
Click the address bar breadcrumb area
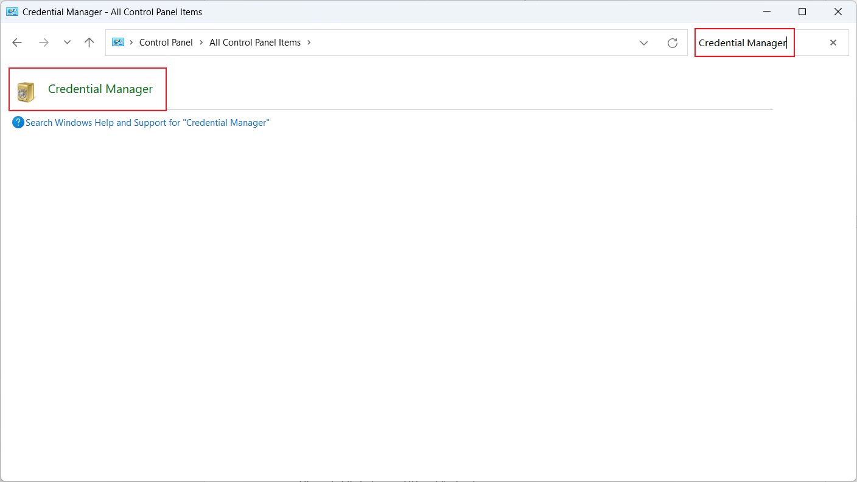click(x=426, y=42)
